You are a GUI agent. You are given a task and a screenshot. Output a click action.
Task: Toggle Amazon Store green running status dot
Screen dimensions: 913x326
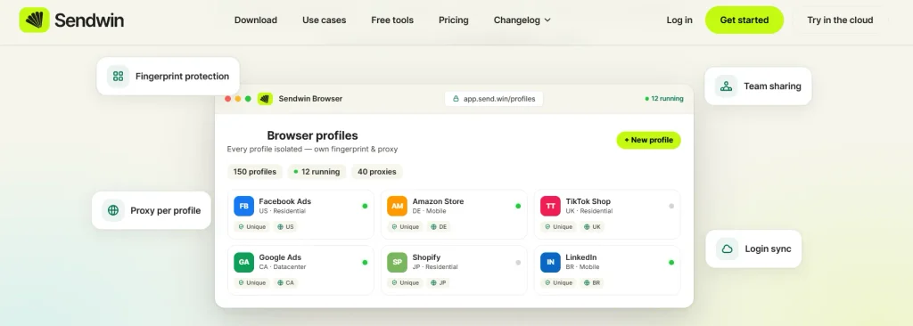[x=518, y=206]
